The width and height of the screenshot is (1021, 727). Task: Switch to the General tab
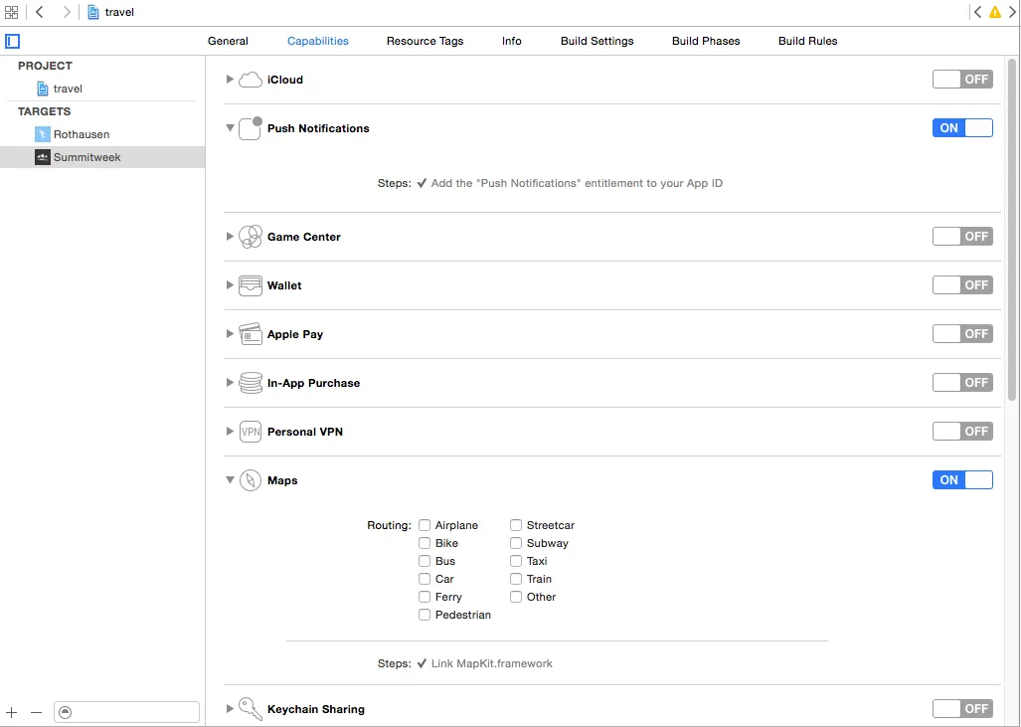tap(228, 41)
